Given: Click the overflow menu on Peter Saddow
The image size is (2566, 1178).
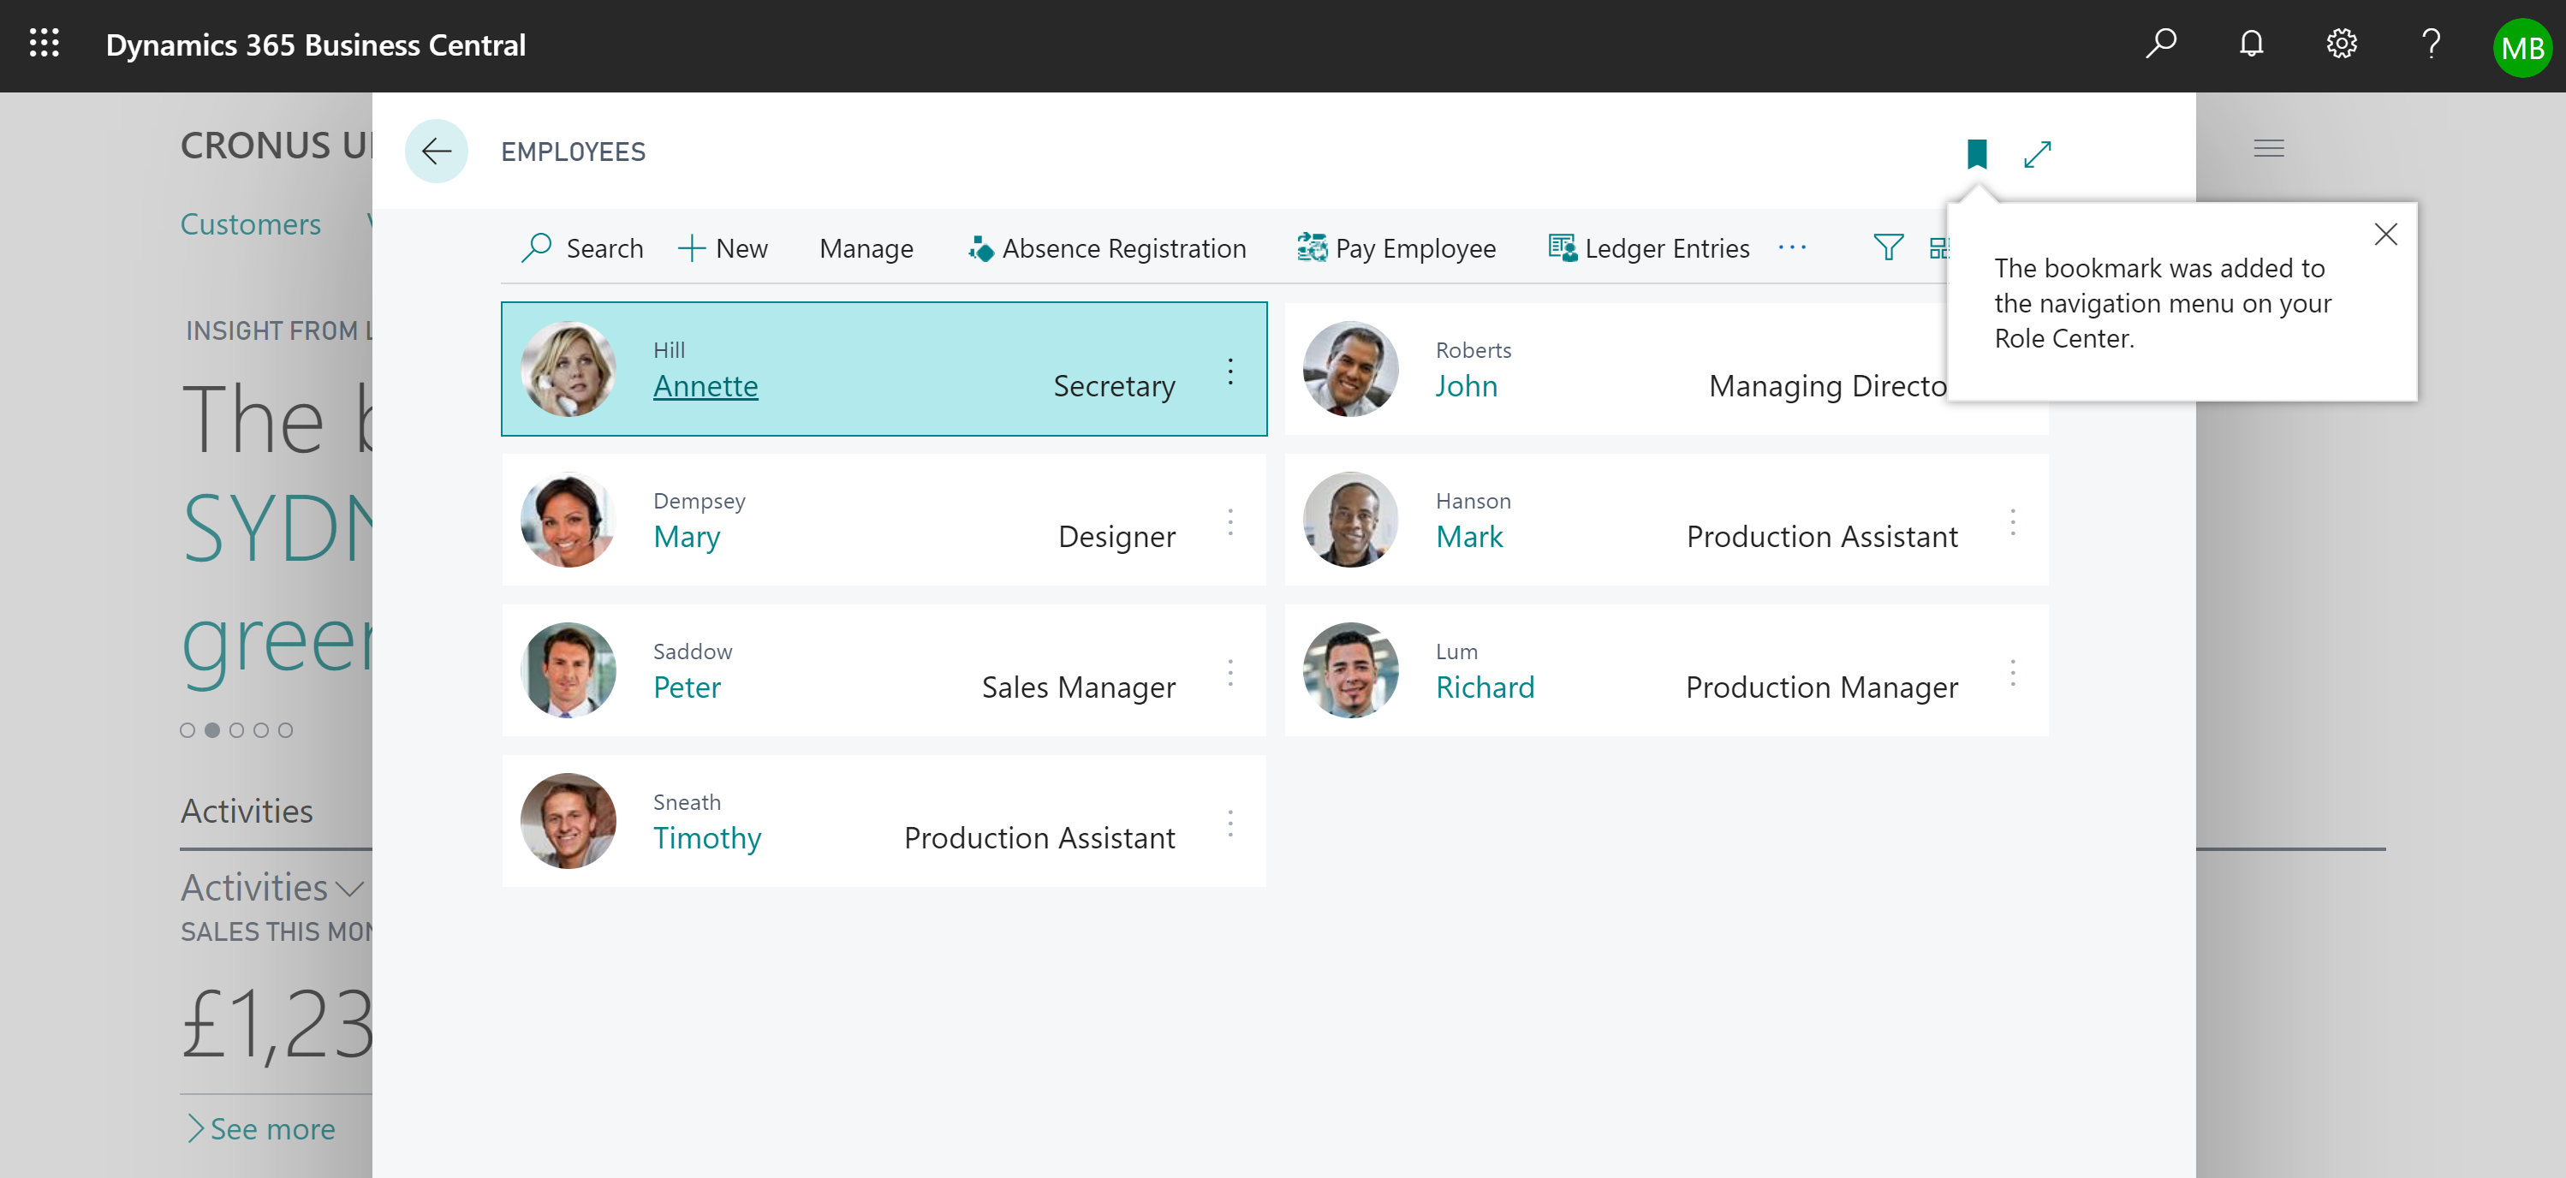Looking at the screenshot, I should [x=1229, y=672].
